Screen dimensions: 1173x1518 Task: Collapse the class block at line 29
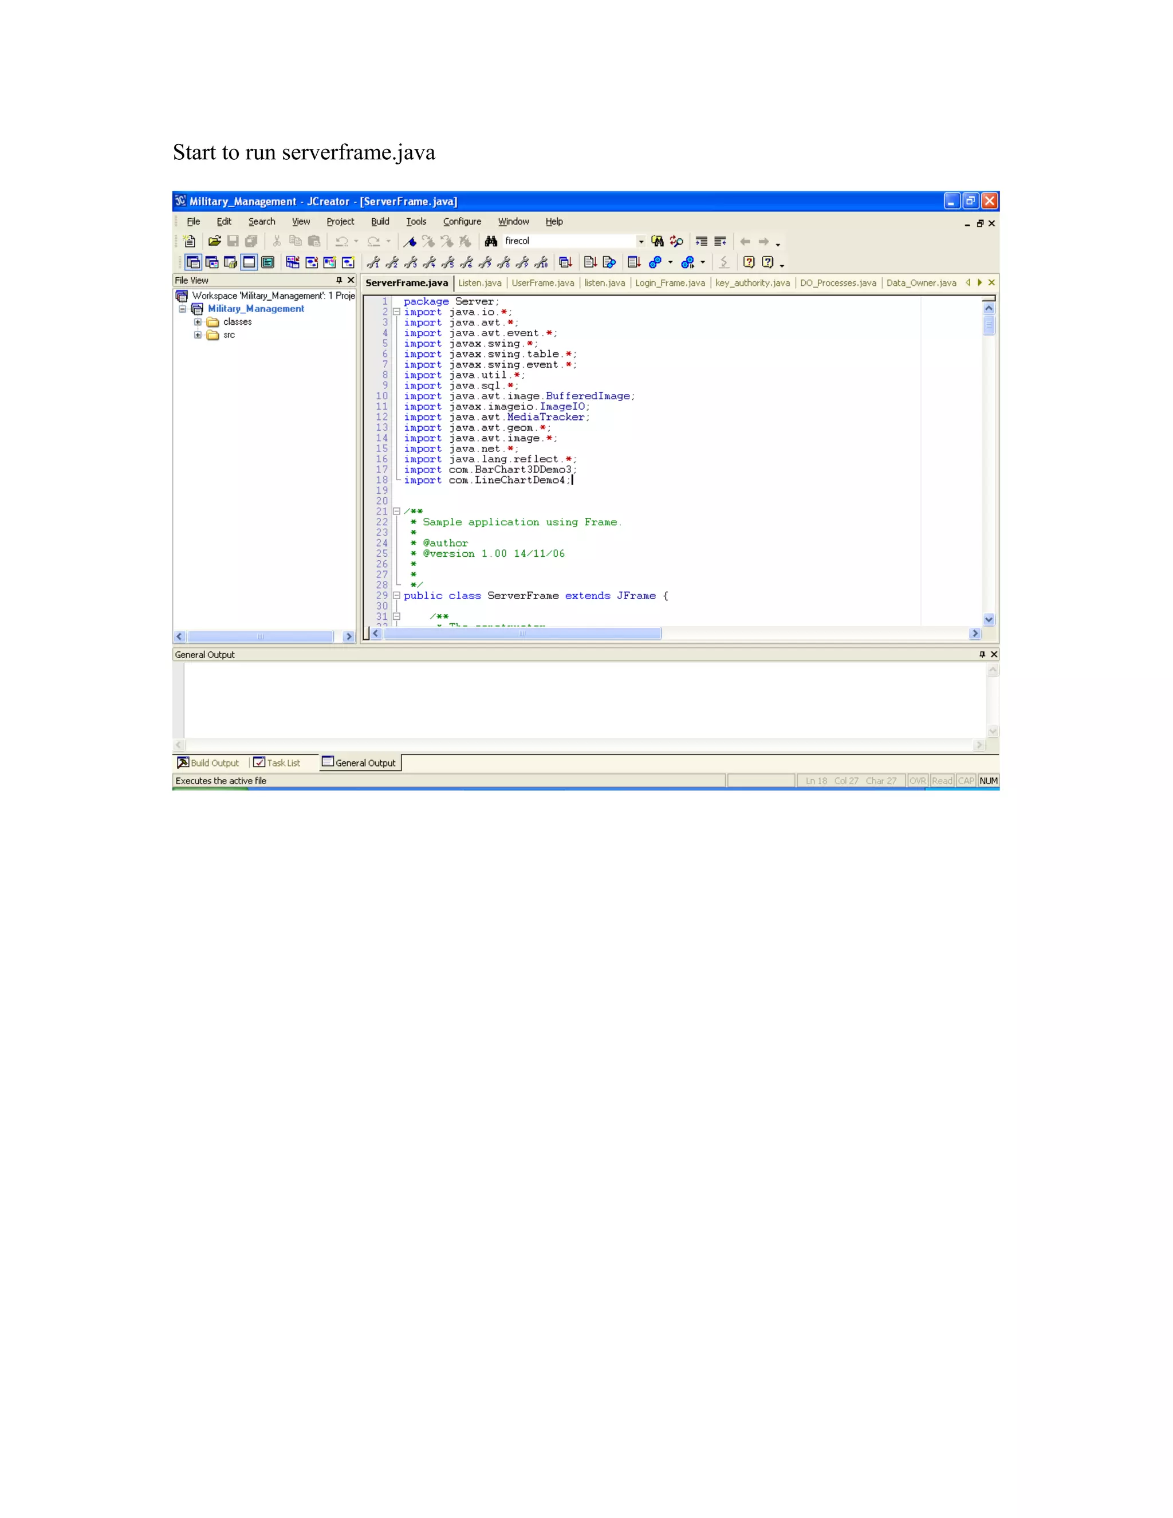click(x=397, y=596)
